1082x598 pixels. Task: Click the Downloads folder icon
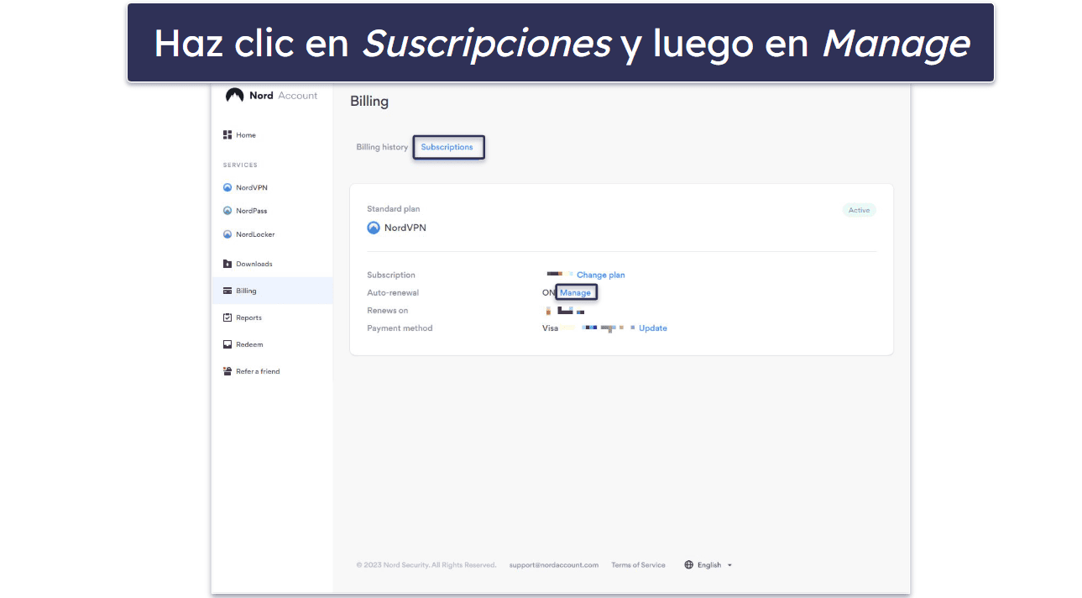click(x=227, y=264)
